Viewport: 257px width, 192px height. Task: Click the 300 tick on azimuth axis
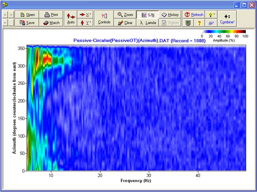(x=21, y=66)
